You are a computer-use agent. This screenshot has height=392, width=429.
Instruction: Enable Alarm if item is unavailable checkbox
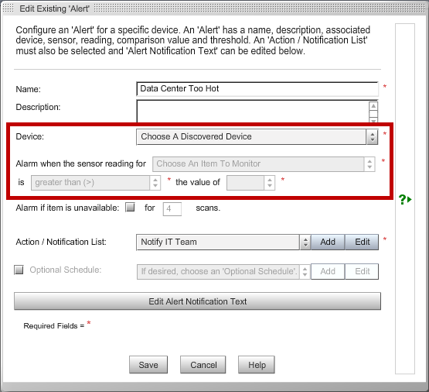[x=130, y=208]
